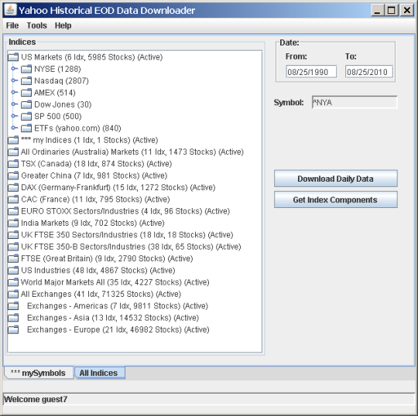Click the Exchanges - Asia folder icon

[13, 318]
